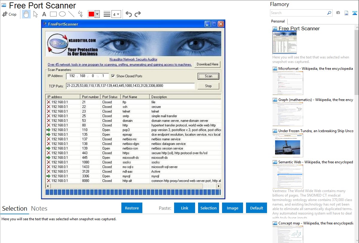This screenshot has height=243, width=359.
Task: Select the text annotation tool
Action: pyautogui.click(x=44, y=14)
